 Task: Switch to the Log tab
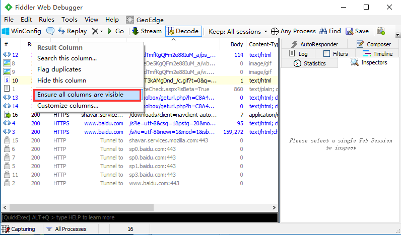pyautogui.click(x=298, y=54)
